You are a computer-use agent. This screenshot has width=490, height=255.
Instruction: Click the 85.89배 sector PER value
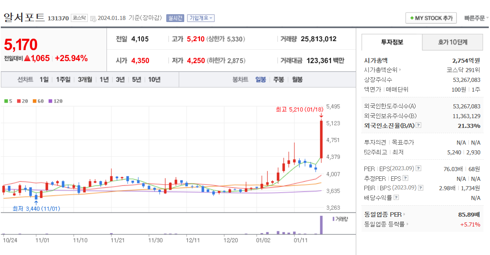pos(469,214)
